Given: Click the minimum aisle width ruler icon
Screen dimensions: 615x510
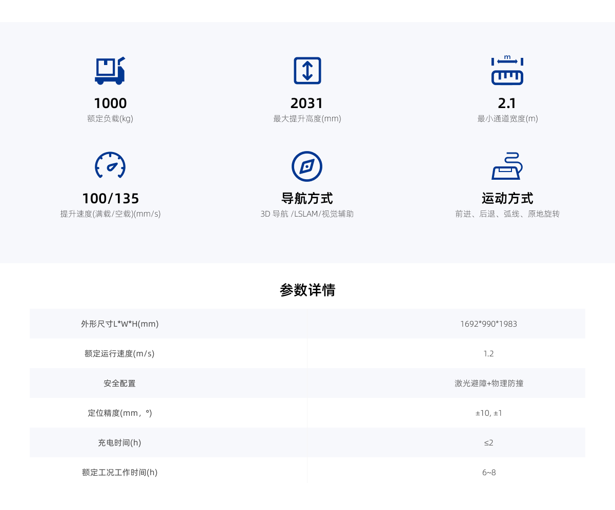Looking at the screenshot, I should tap(507, 70).
